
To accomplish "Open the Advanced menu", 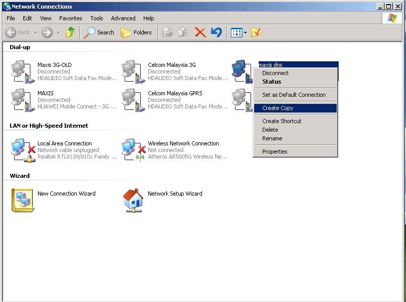I will click(x=123, y=18).
